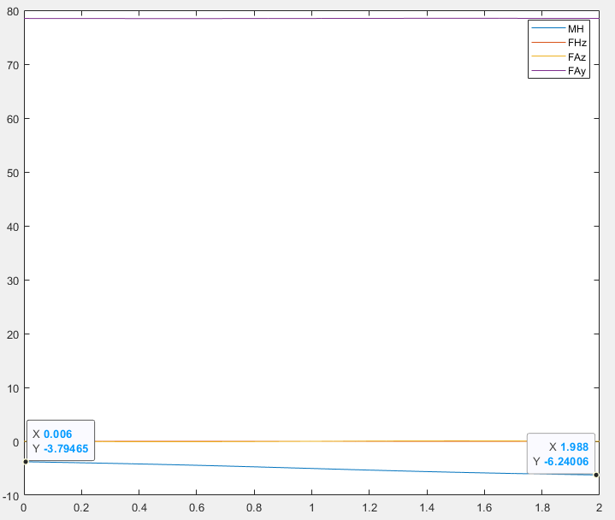Click the x-axis tick label 0.8
Screen dimensions: 615x520
[x=254, y=507]
